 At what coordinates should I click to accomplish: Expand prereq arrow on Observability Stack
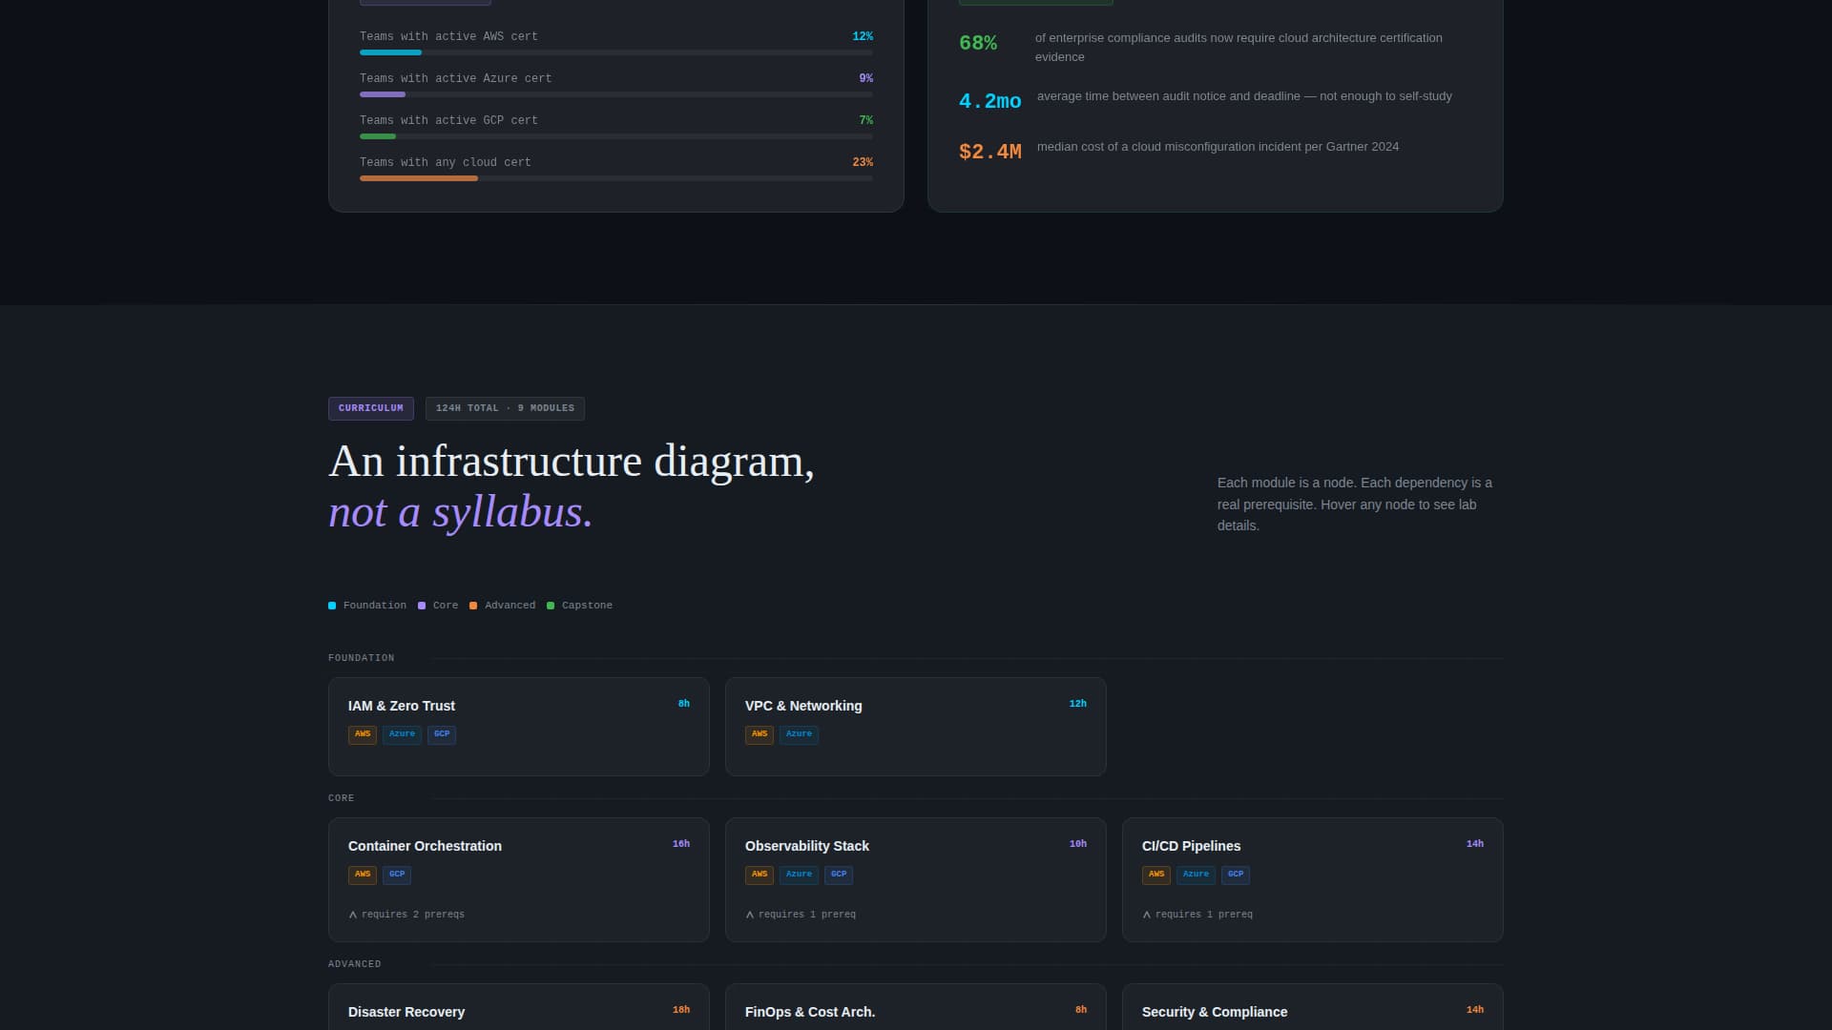point(750,915)
